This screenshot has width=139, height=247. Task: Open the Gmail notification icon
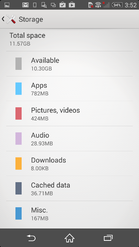[x=25, y=5]
